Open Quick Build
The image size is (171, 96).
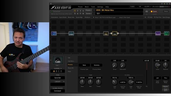(63, 17)
